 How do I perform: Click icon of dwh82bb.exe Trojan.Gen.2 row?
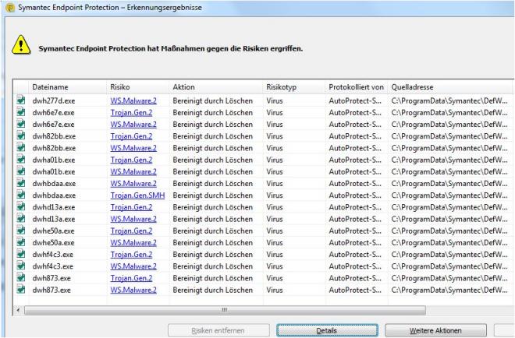click(21, 135)
